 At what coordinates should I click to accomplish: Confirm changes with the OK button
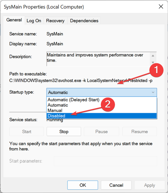[x=83, y=185]
